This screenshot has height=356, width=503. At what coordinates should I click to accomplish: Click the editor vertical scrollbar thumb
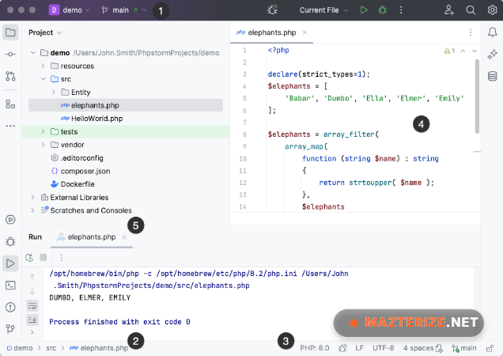pos(477,97)
